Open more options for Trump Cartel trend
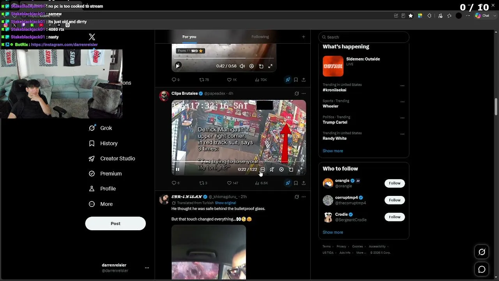This screenshot has width=499, height=281. coord(402,118)
